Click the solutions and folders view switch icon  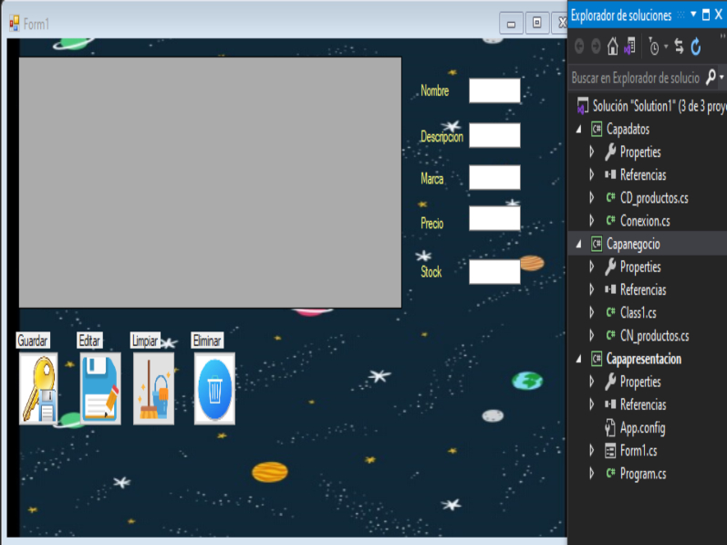tap(629, 47)
